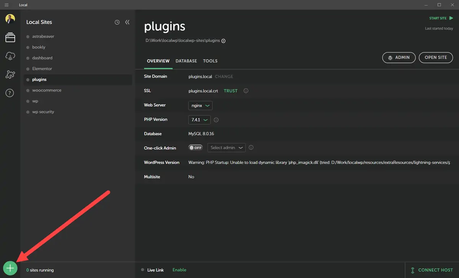Open the Add-ons puzzle icon
Viewport: 459px width, 278px height.
(x=10, y=75)
